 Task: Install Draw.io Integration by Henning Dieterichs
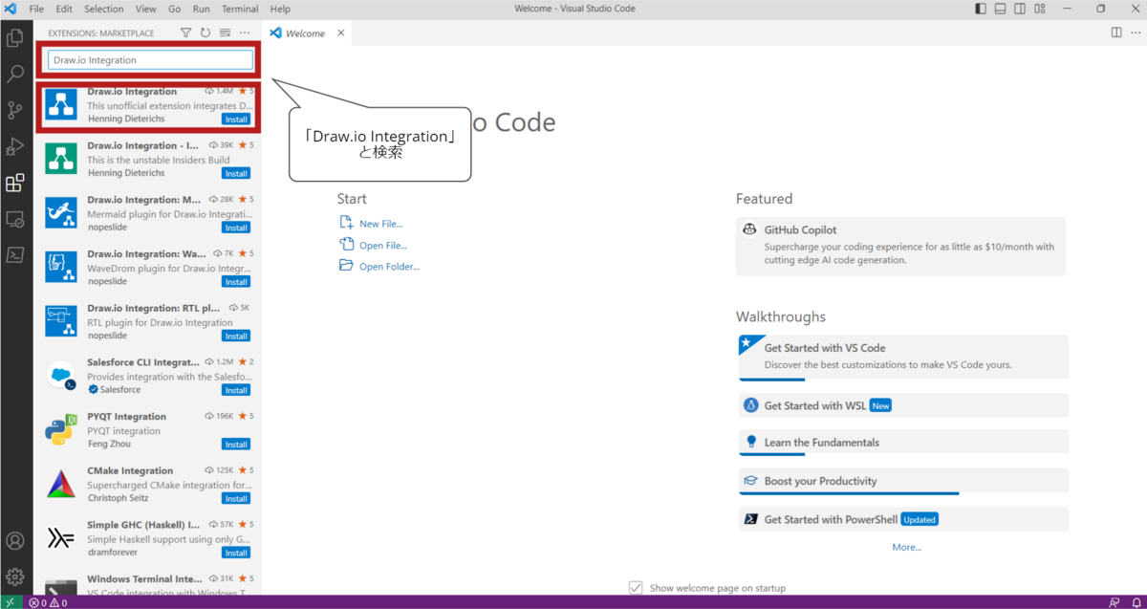coord(236,120)
